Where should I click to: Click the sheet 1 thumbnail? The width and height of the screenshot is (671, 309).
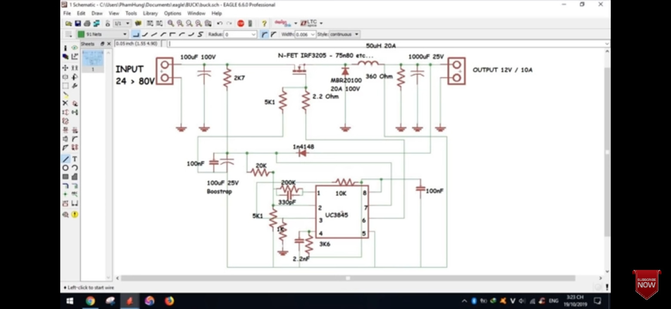92,61
